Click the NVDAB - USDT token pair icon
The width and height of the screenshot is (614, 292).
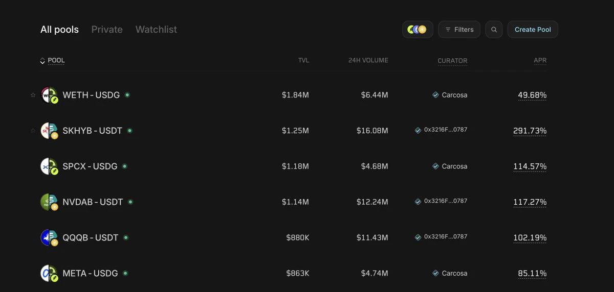pos(50,203)
